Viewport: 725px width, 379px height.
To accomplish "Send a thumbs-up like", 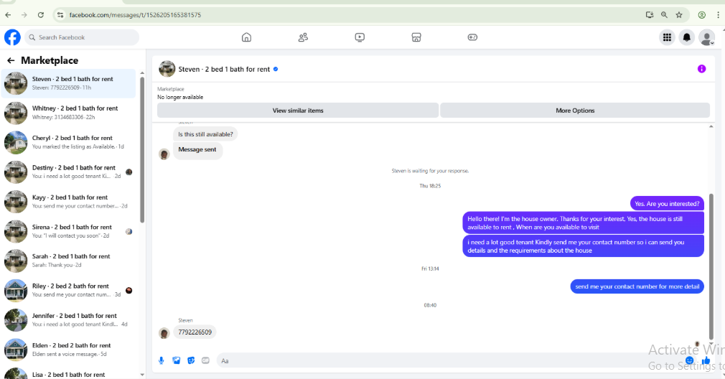I will coord(706,360).
